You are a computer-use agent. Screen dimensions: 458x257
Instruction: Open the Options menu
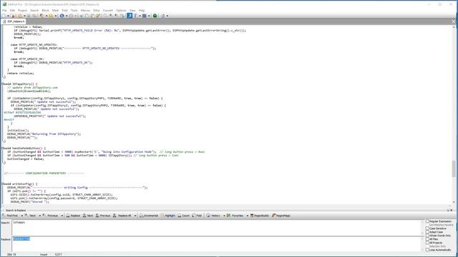(121, 10)
